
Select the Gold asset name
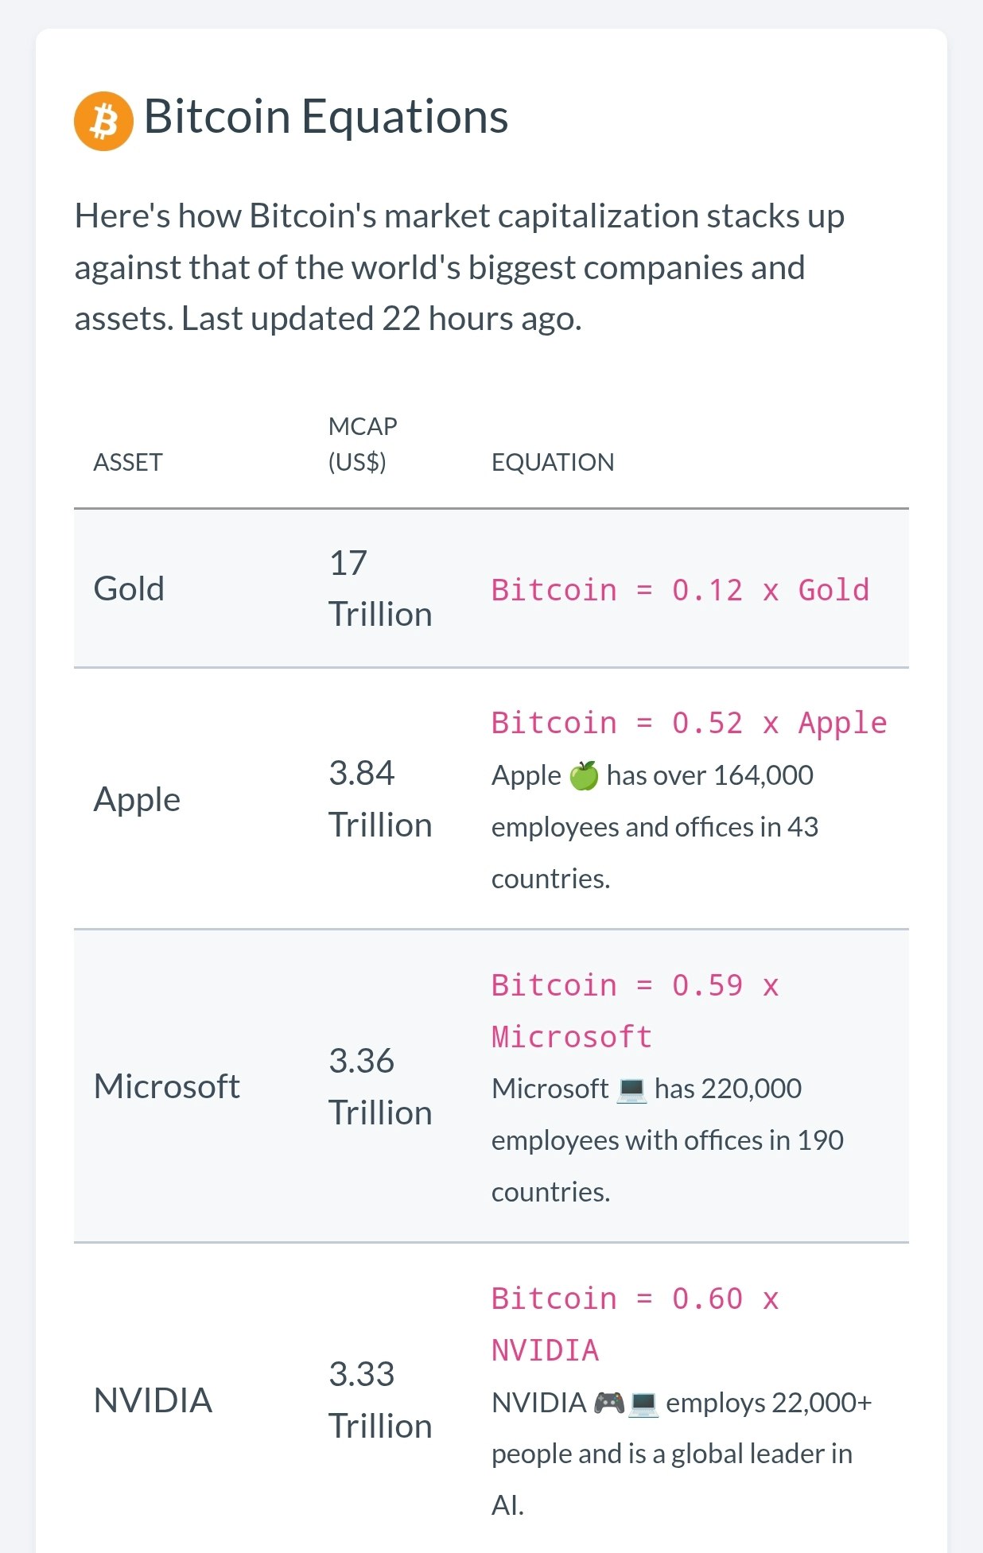[x=129, y=588]
